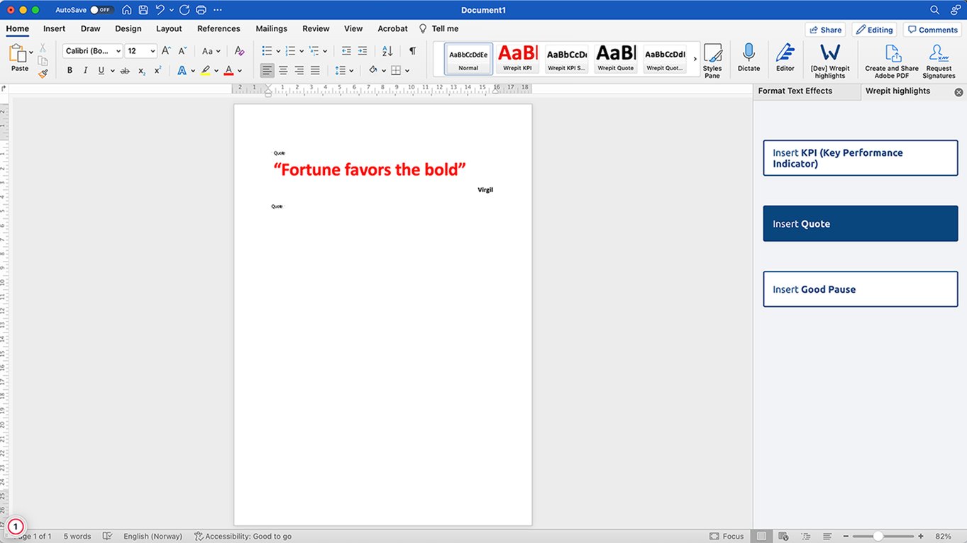Click the font color red swatch

228,71
